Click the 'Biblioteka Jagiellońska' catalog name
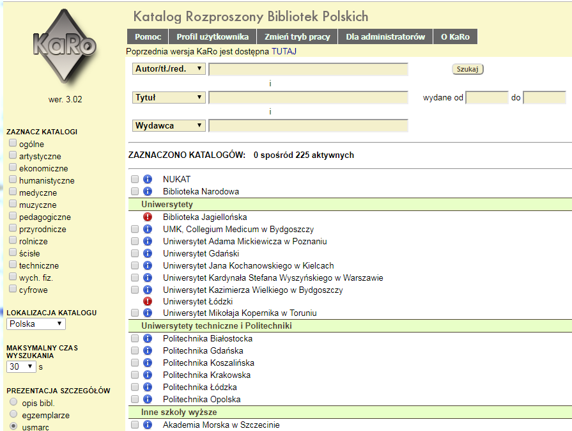The image size is (572, 431). tap(205, 217)
